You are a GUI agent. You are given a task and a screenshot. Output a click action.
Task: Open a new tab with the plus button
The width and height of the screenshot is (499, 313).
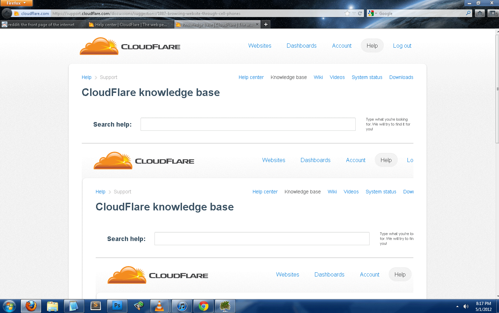(x=266, y=24)
